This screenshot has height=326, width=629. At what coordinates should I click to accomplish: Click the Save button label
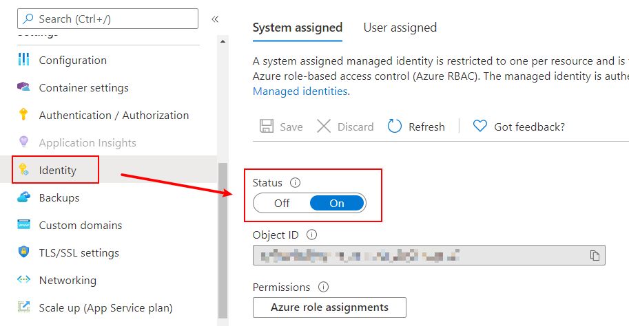[x=291, y=127]
